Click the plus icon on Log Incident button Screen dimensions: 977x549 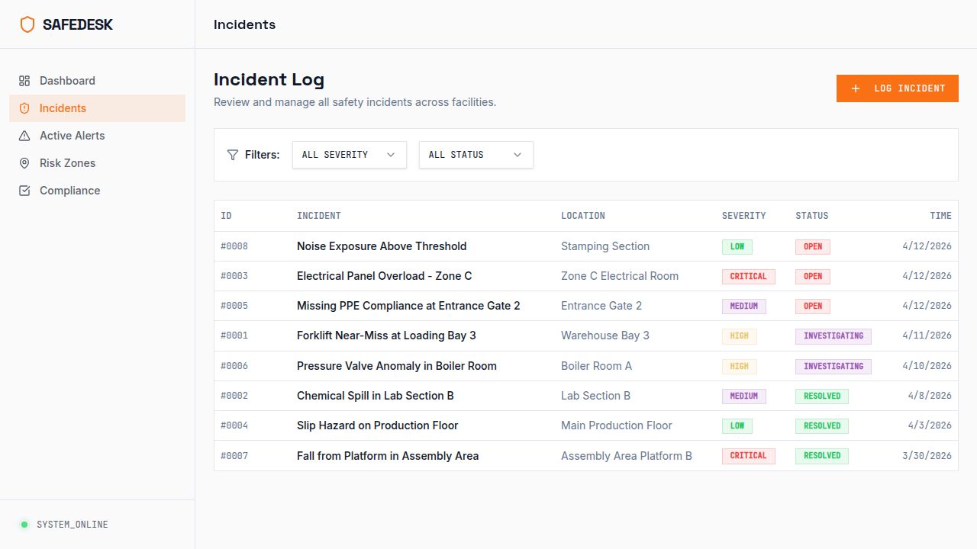[x=856, y=88]
